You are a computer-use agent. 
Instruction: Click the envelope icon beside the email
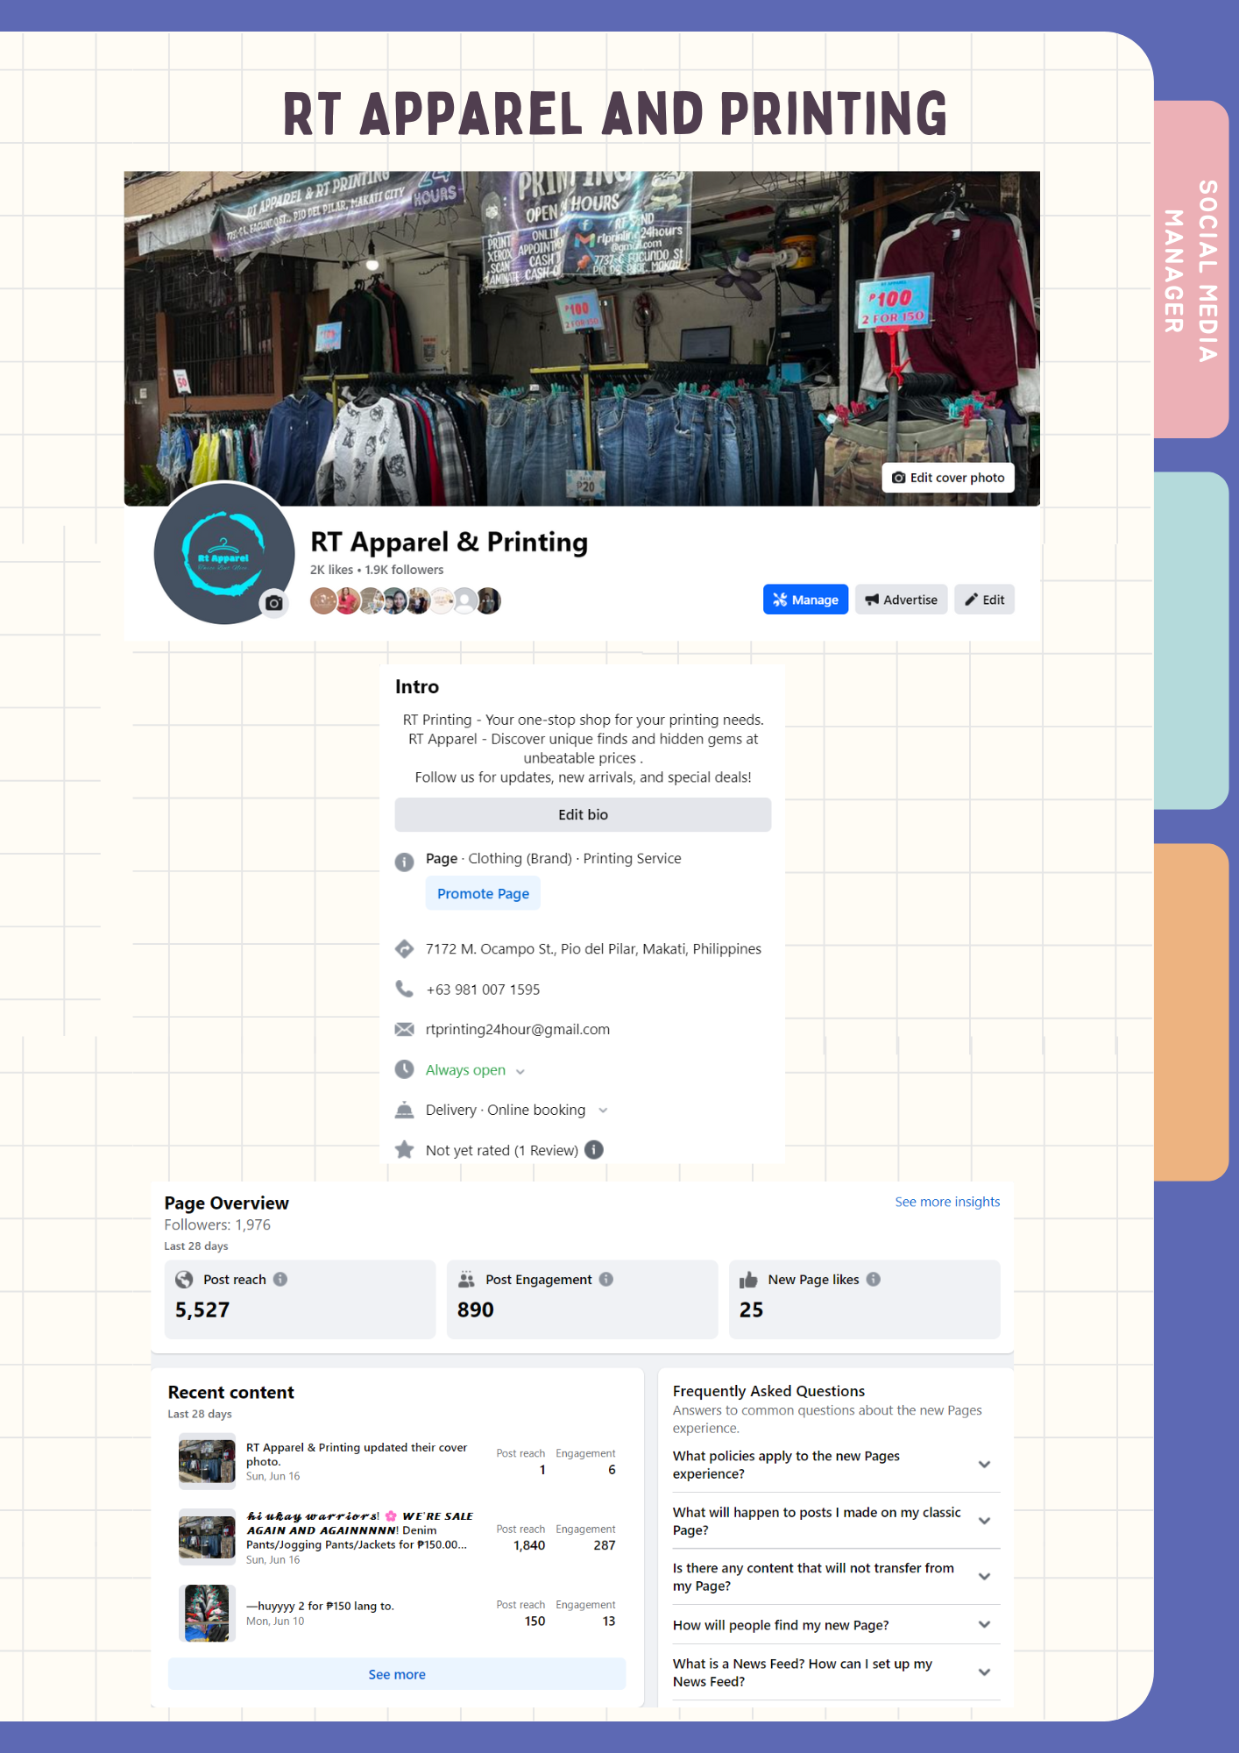pos(404,1029)
